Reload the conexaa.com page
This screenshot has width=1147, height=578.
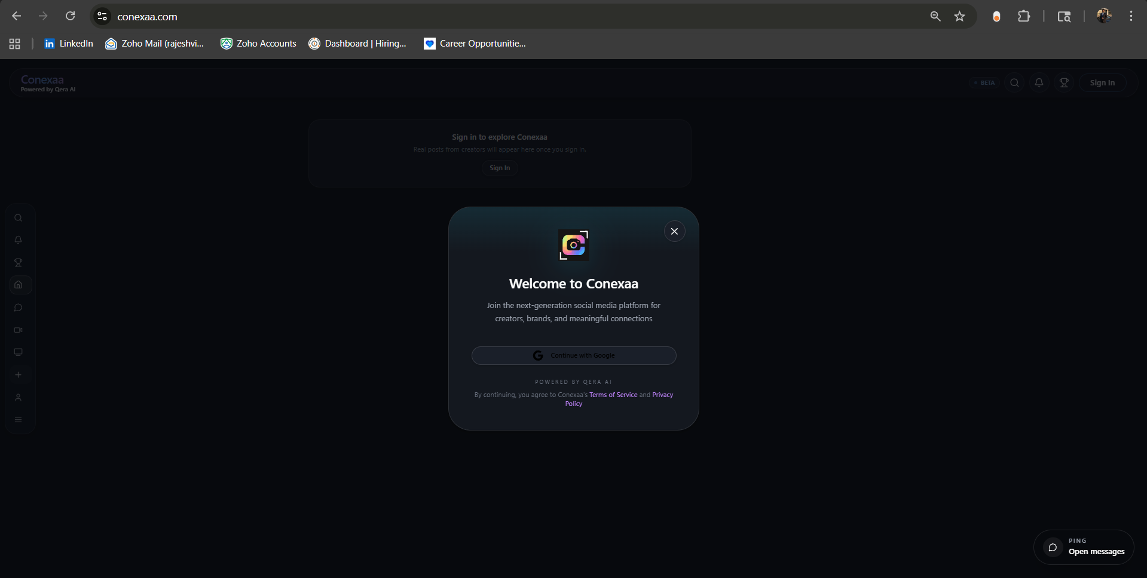(70, 16)
